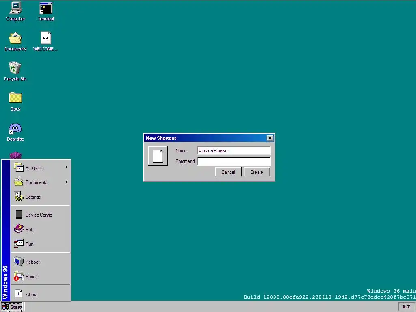Expand the Programs submenu arrow
Screen dimensions: 416x312
[66, 167]
